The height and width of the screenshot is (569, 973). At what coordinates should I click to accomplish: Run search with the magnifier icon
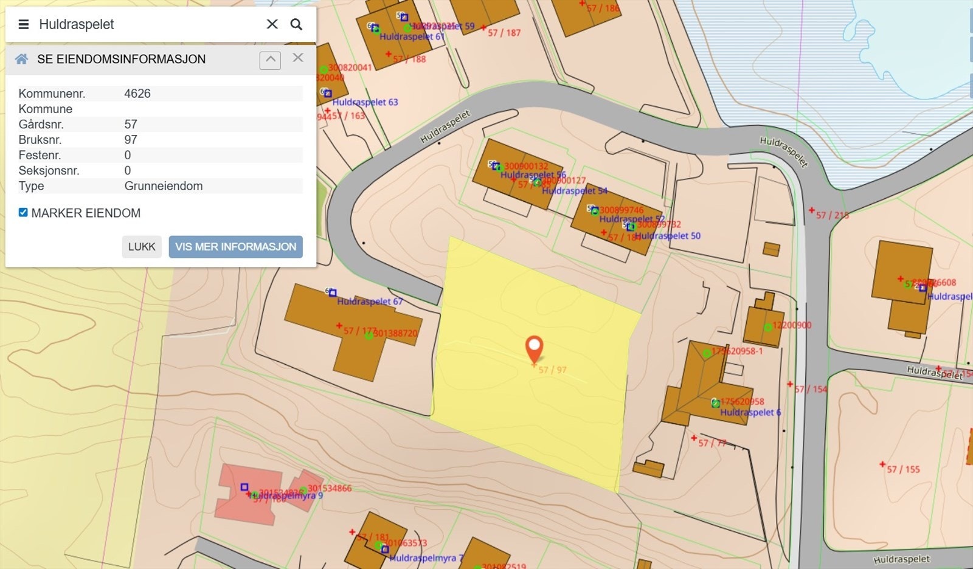pyautogui.click(x=296, y=24)
